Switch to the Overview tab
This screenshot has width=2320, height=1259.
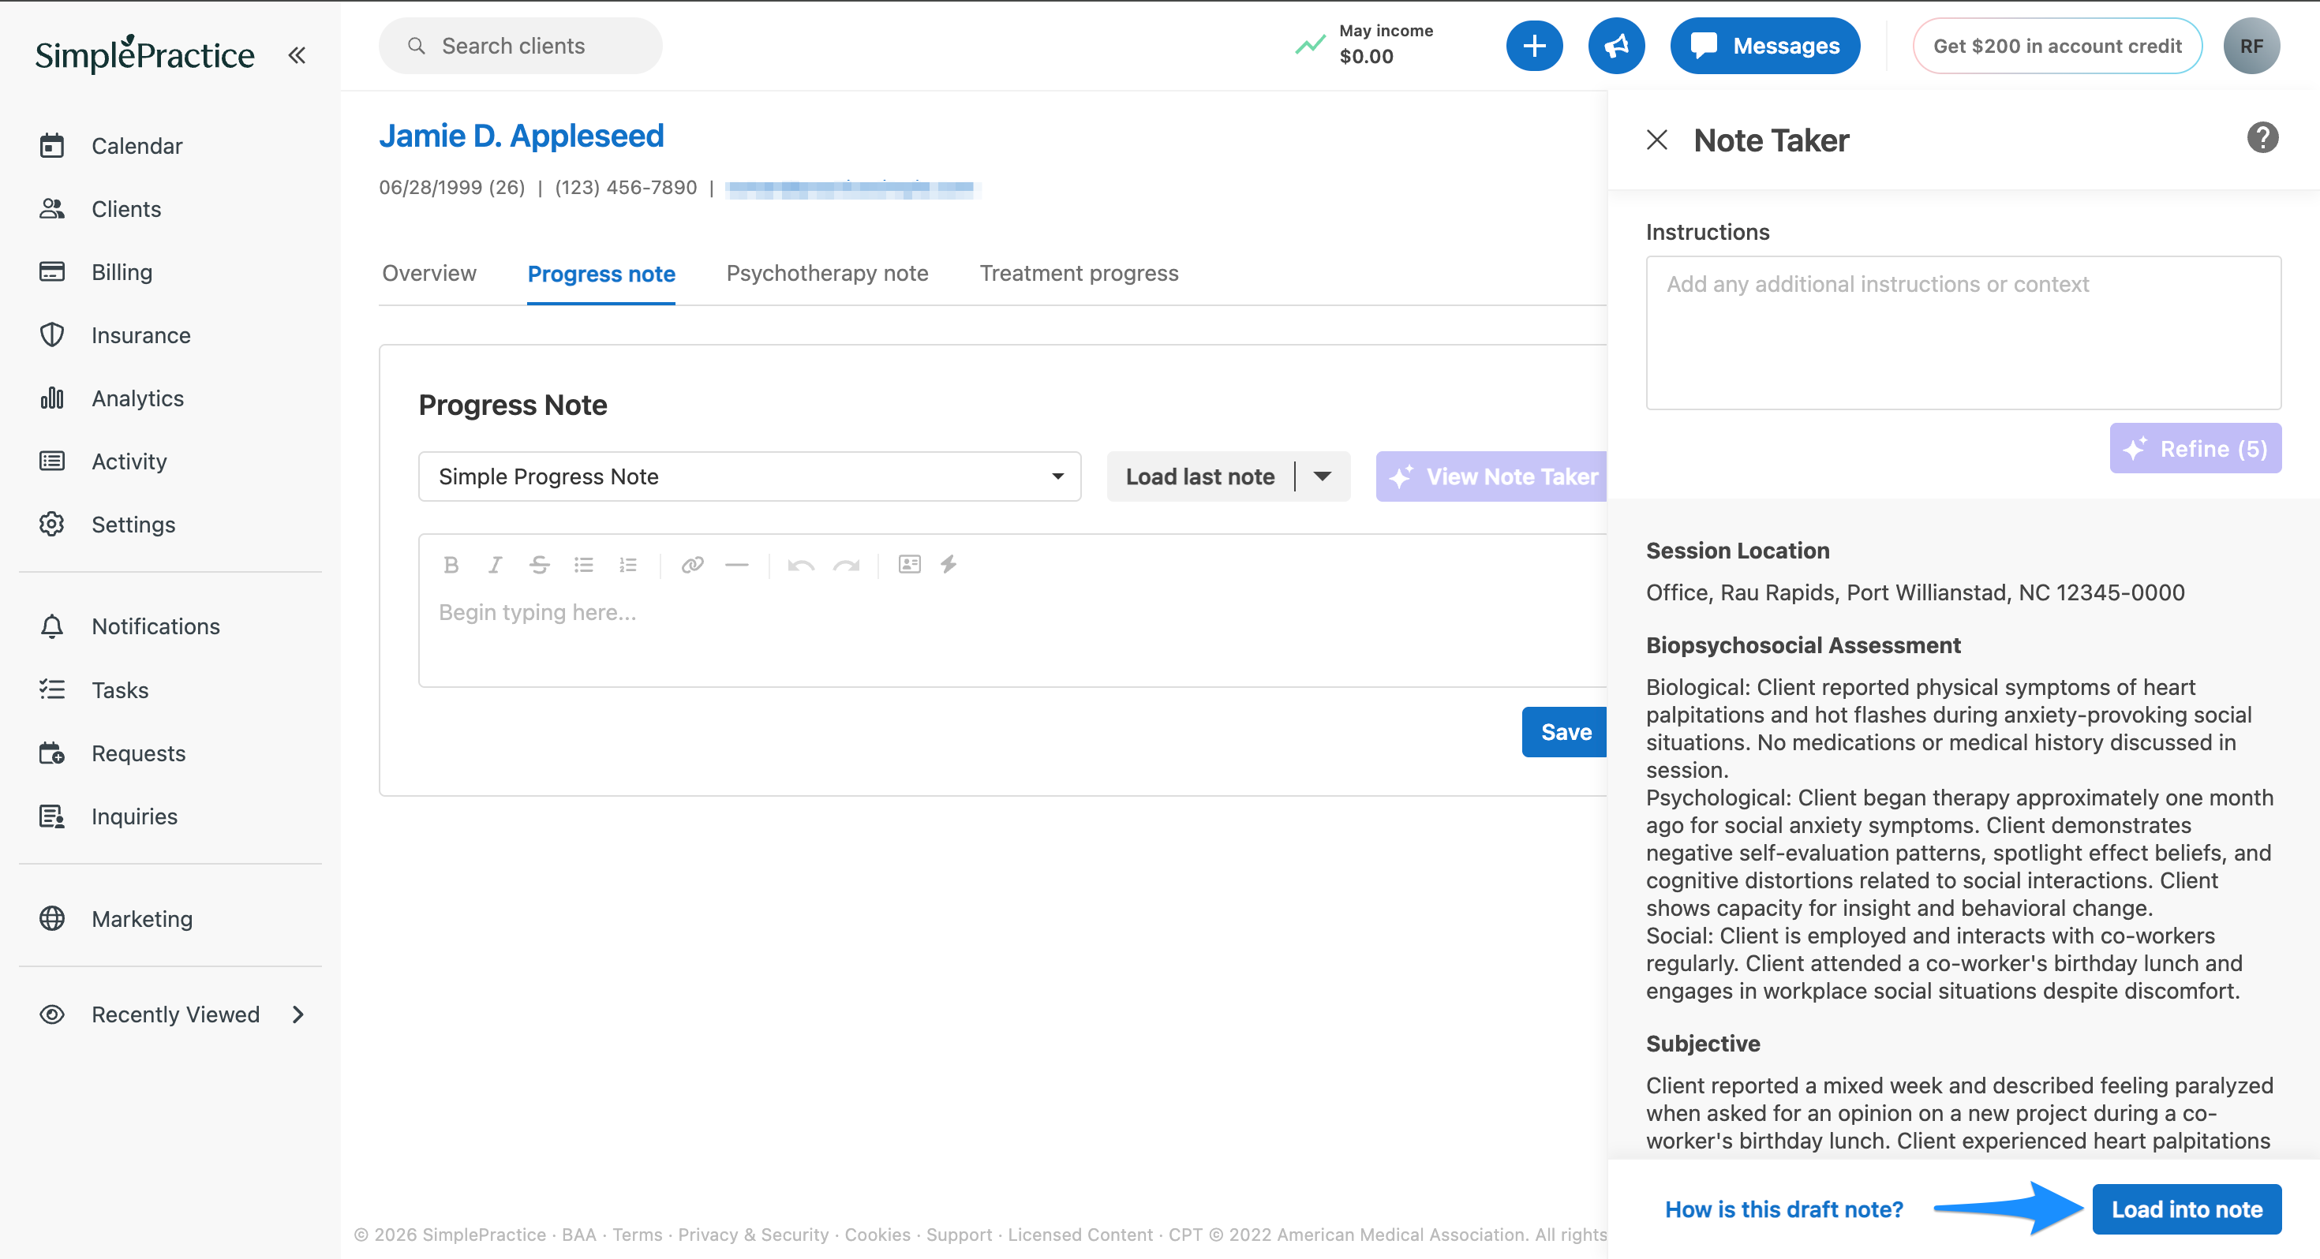point(428,273)
